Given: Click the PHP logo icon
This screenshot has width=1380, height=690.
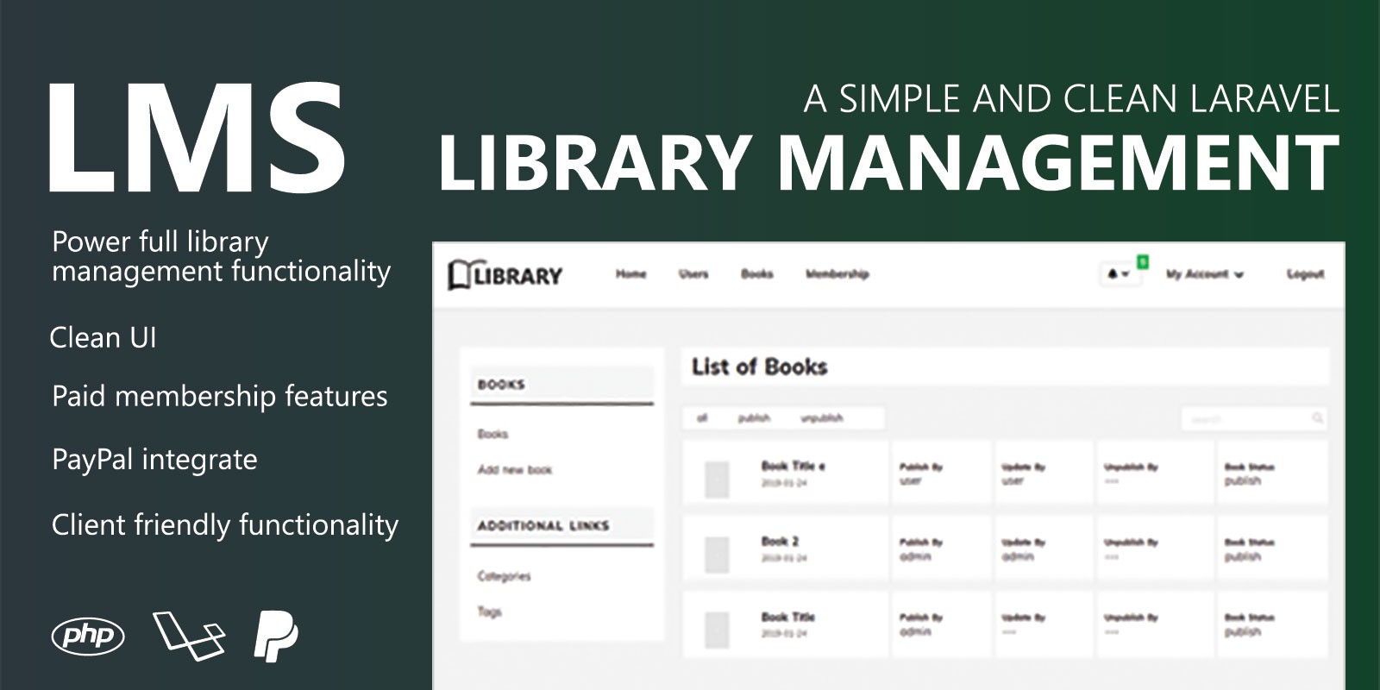Looking at the screenshot, I should 88,637.
